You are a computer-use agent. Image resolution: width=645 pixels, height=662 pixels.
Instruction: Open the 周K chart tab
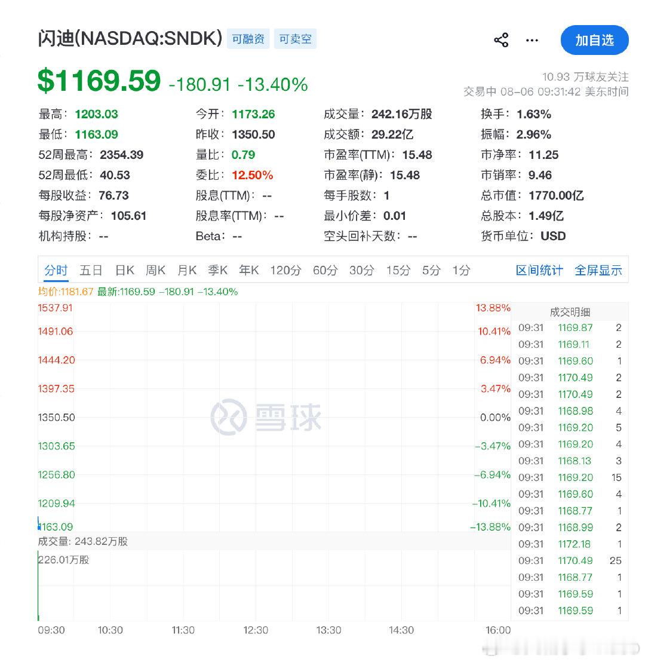[x=155, y=270]
